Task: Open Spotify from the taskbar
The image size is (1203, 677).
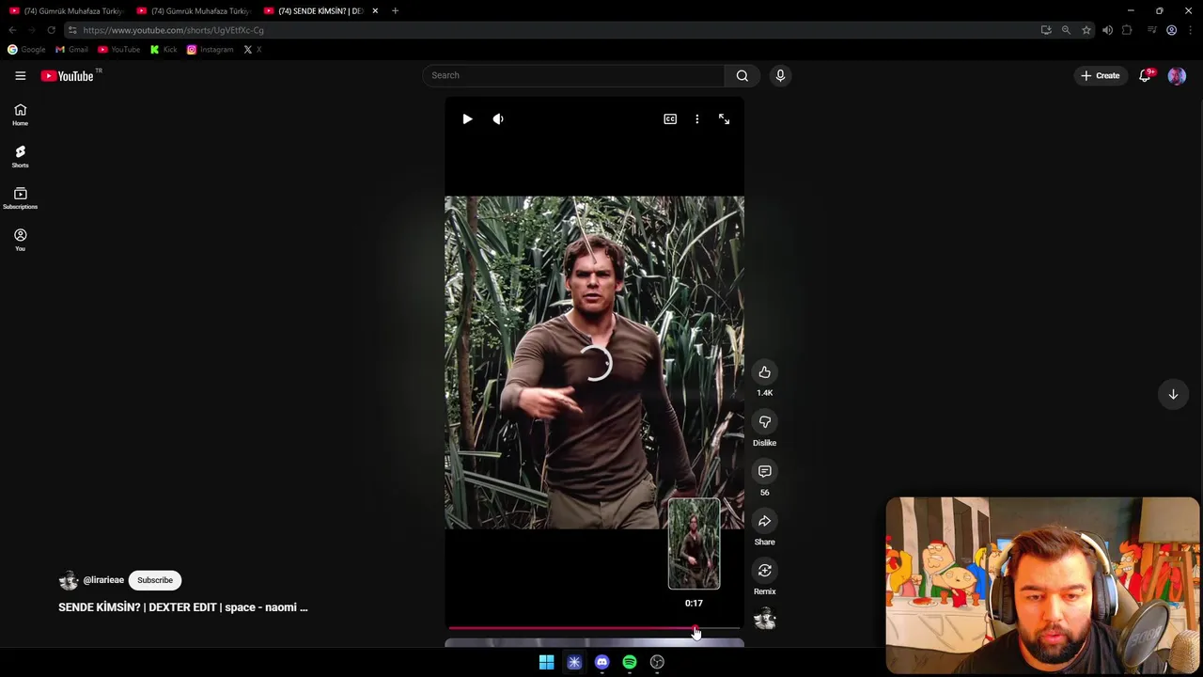Action: coord(630,662)
